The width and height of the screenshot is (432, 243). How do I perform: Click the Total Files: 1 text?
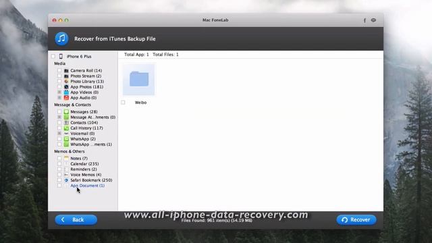pyautogui.click(x=165, y=55)
